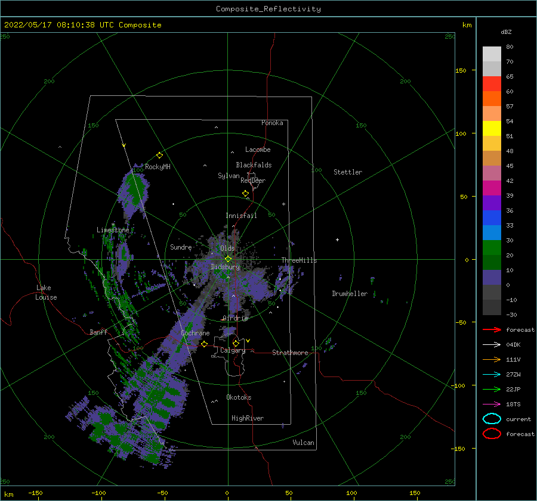Click the Vulcan town label
The height and width of the screenshot is (501, 537).
tap(304, 443)
